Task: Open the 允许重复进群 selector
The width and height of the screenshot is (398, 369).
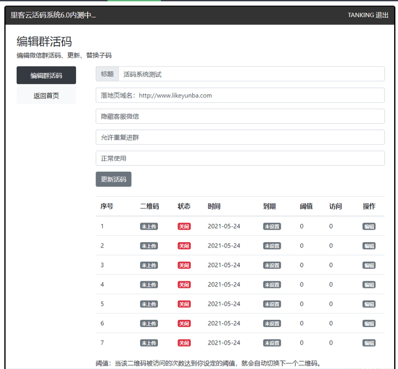Action: 240,137
